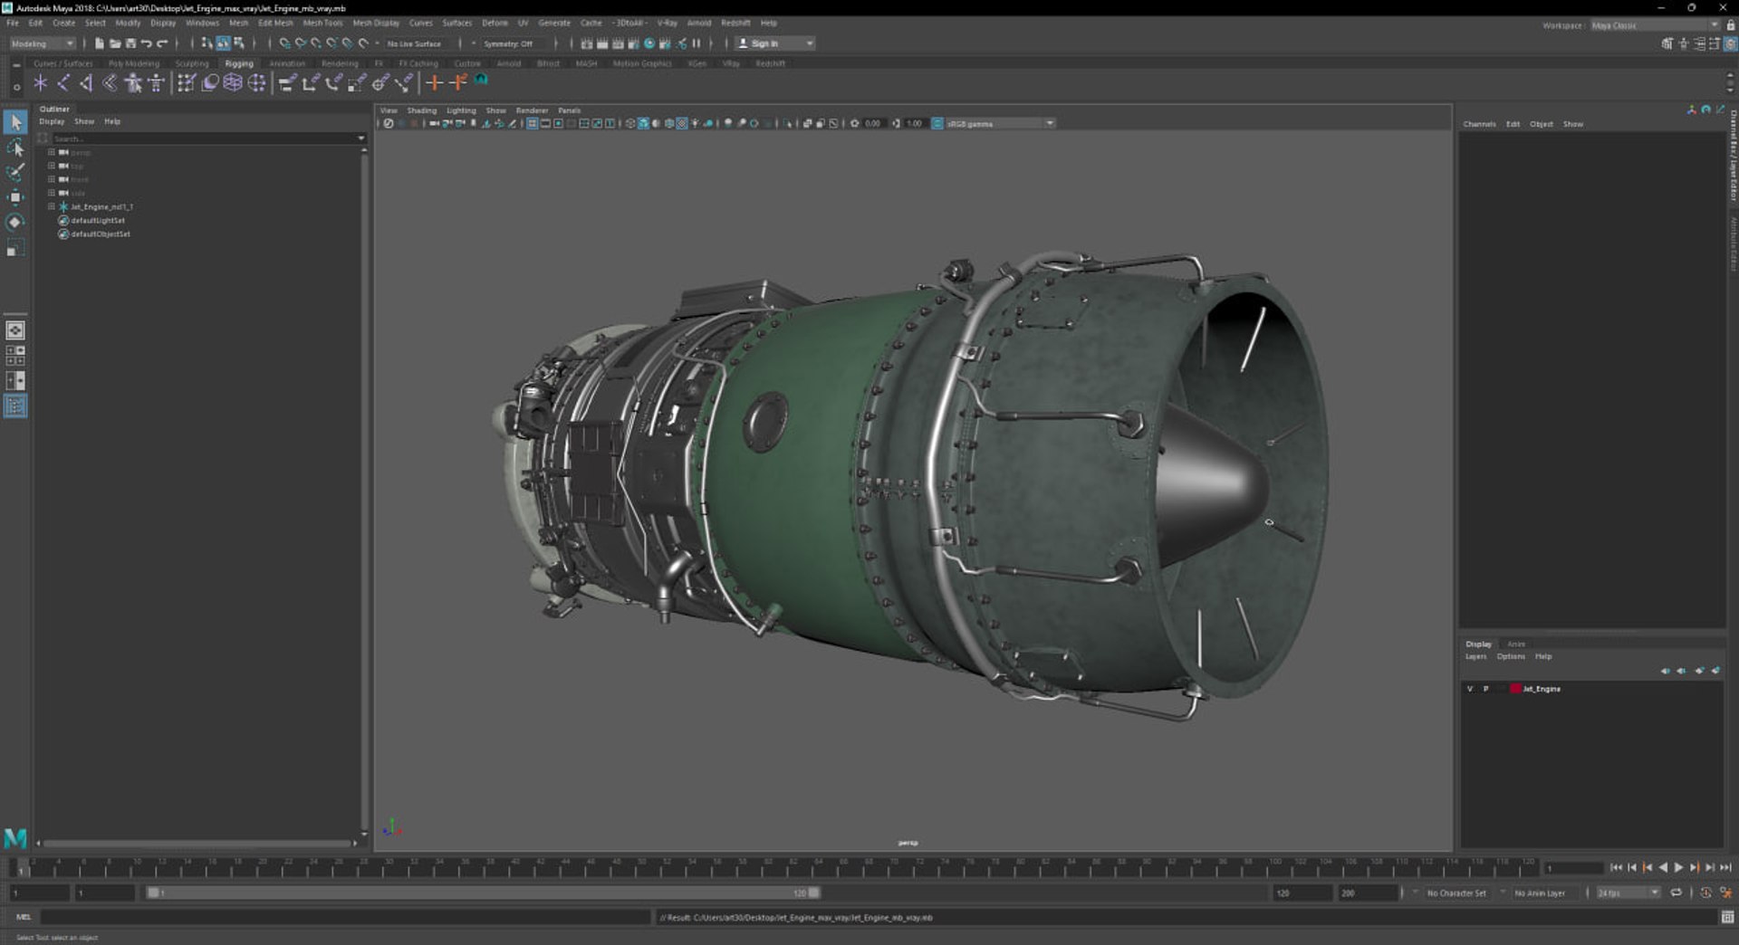Click the Redo arrow icon
Image resolution: width=1739 pixels, height=945 pixels.
tap(162, 43)
